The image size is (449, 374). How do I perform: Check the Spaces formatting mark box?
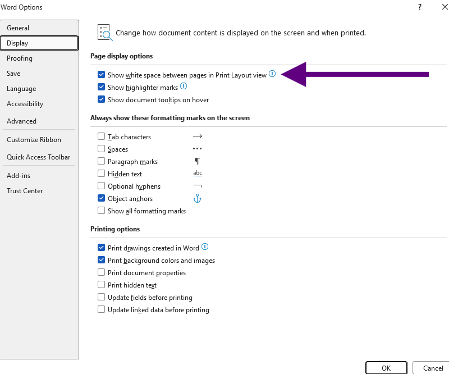click(101, 148)
